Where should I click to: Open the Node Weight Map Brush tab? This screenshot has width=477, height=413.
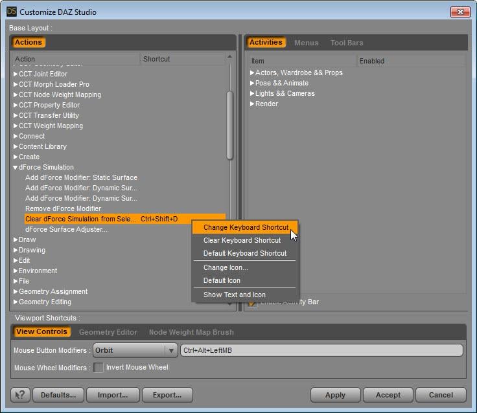tap(191, 332)
